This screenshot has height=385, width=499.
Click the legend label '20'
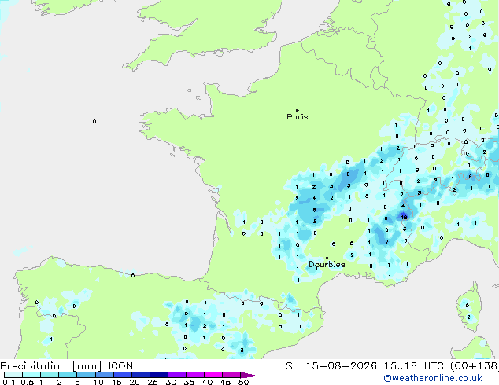[x=135, y=382]
